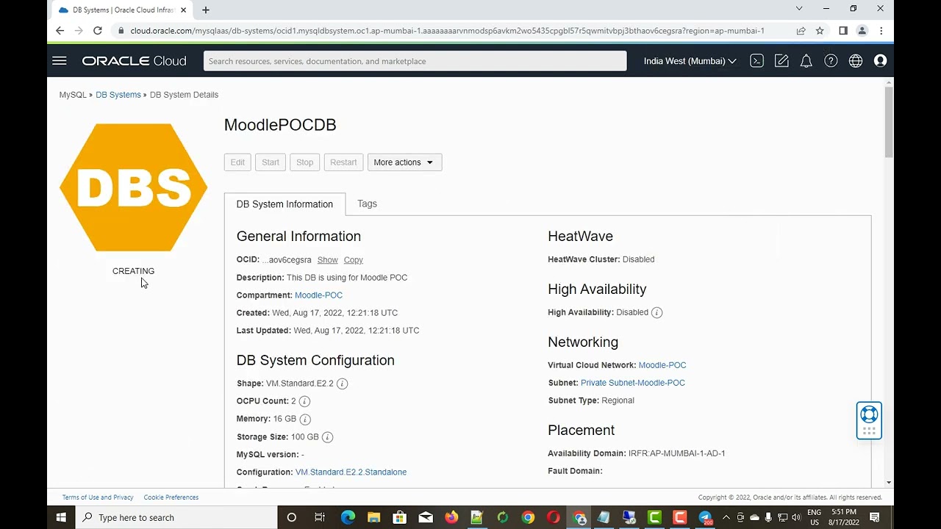Open DB Systems breadcrumb link

[x=118, y=95]
